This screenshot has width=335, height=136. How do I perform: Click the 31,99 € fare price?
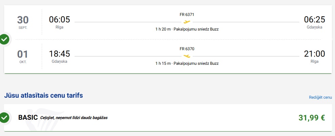coord(312,118)
